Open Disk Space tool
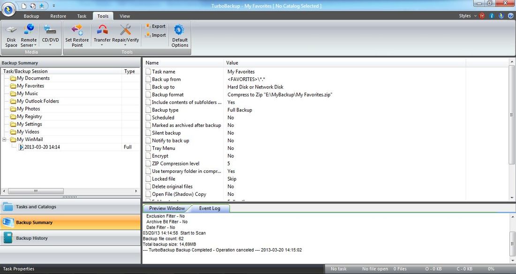This screenshot has height=274, width=516. point(11,36)
